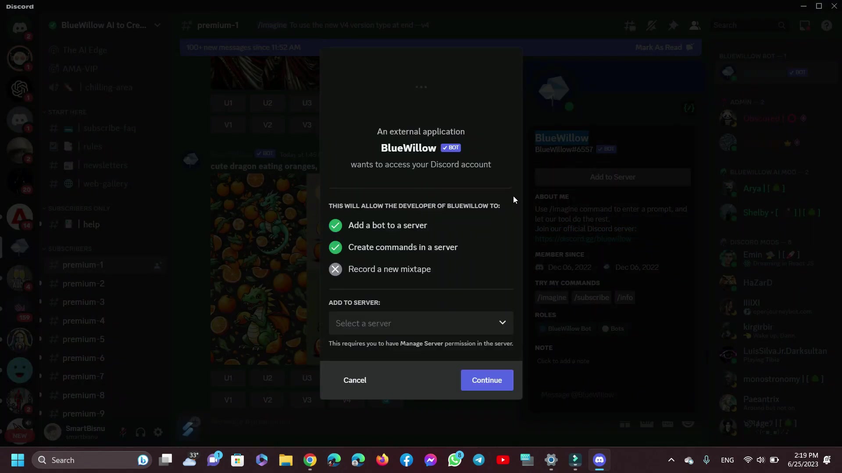Click the U1 upscale button under orange dragon image
Image resolution: width=842 pixels, height=473 pixels.
point(228,378)
